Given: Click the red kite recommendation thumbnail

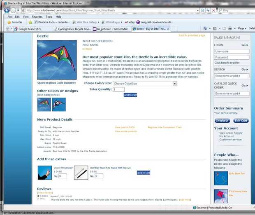Looking at the screenshot, I should (x=221, y=196).
